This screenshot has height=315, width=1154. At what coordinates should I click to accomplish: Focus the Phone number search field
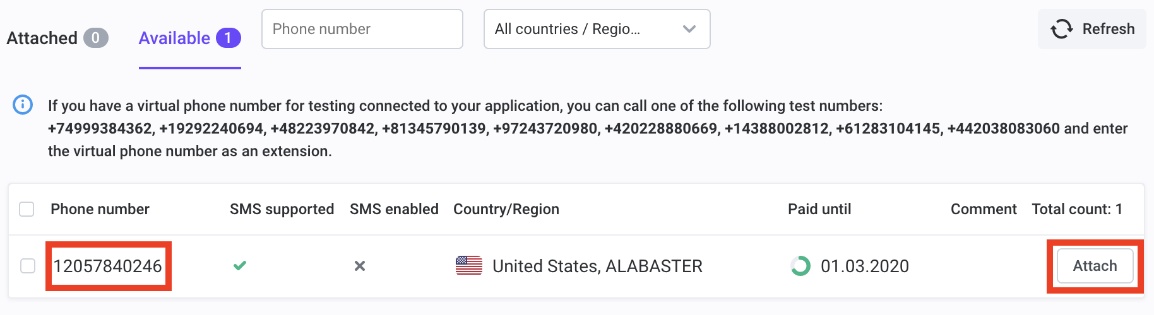coord(362,29)
